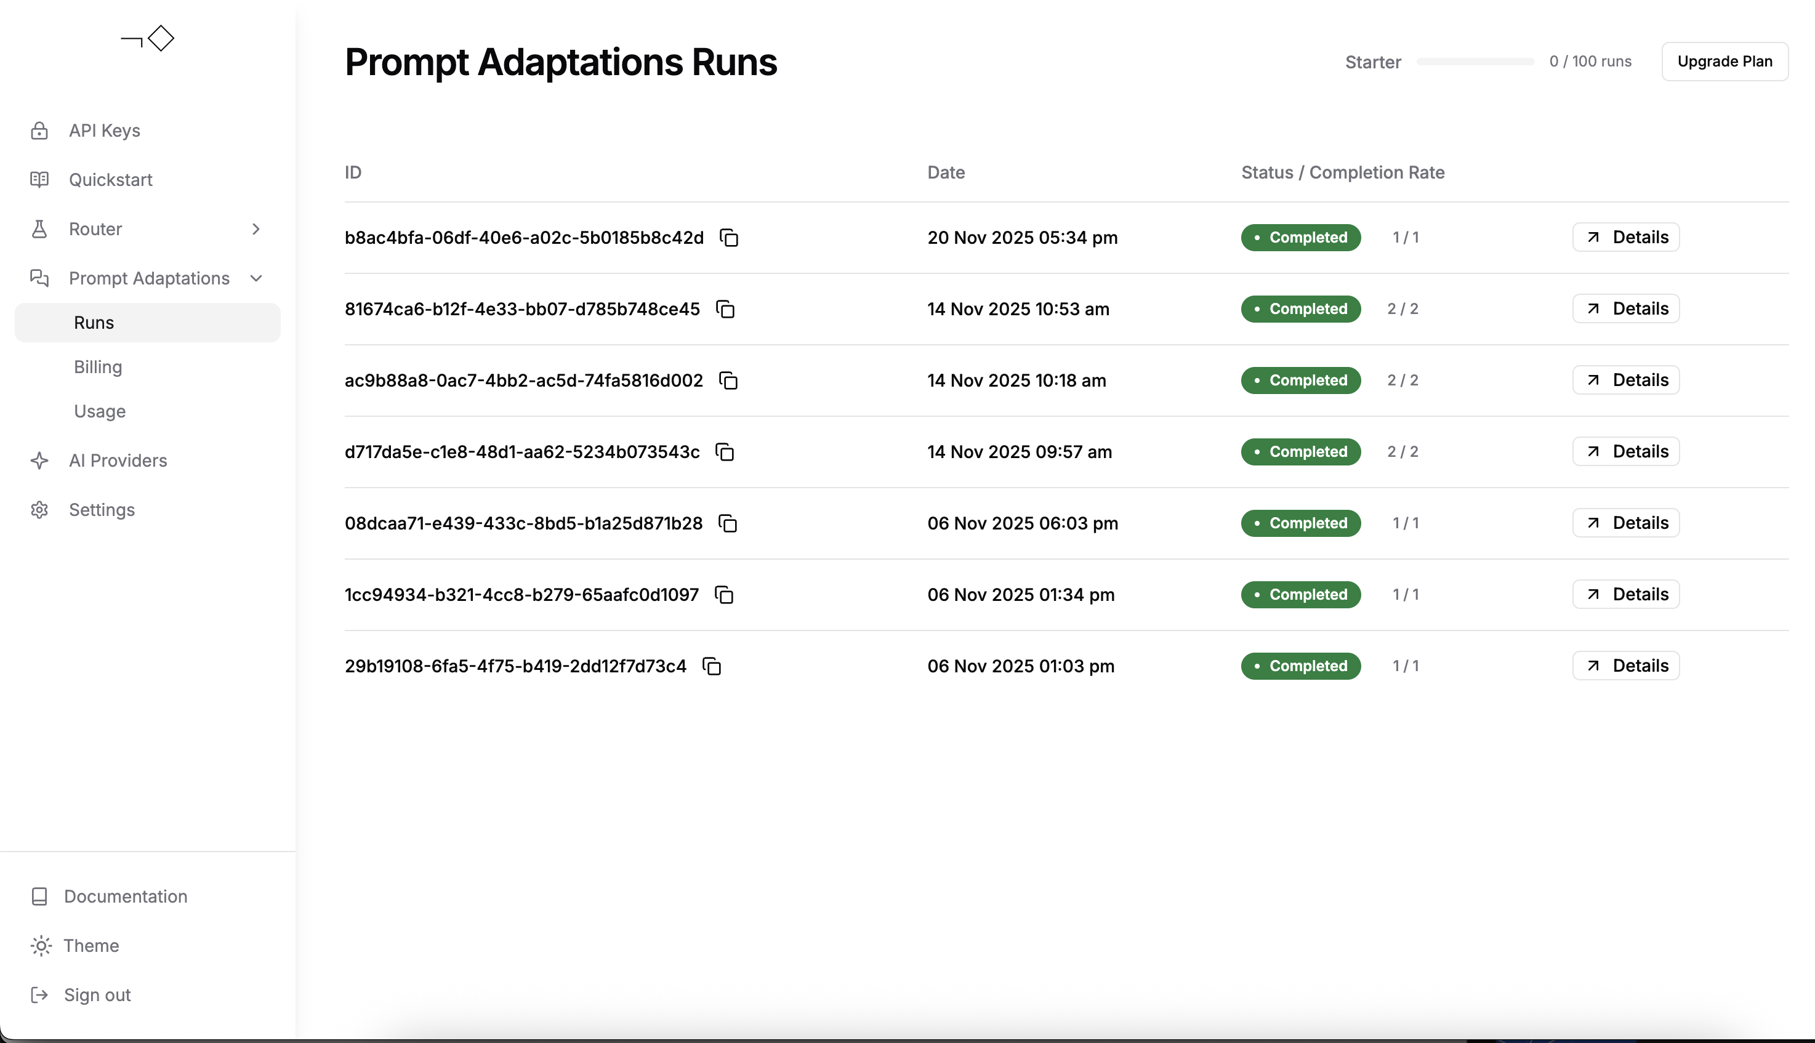Collapse the Prompt Adaptations section
This screenshot has width=1815, height=1043.
point(256,278)
